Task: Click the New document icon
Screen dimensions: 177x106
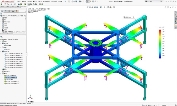Action: click(69, 1)
